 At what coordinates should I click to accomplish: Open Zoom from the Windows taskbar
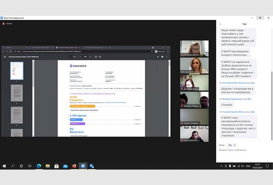click(x=82, y=166)
